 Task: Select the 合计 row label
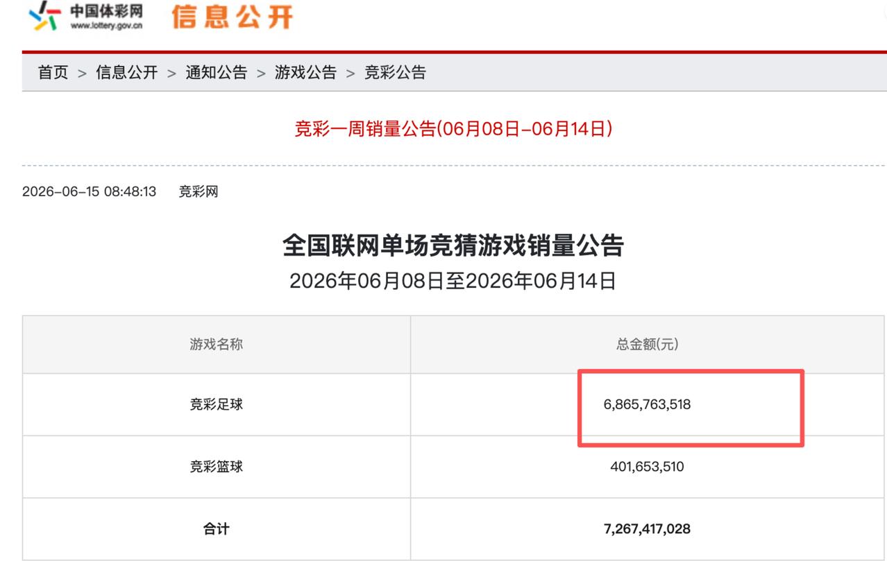pos(217,529)
